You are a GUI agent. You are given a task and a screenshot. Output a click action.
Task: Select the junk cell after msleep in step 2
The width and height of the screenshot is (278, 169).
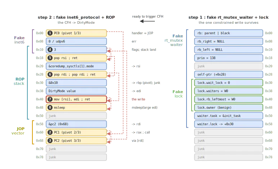pyautogui.click(x=76, y=116)
